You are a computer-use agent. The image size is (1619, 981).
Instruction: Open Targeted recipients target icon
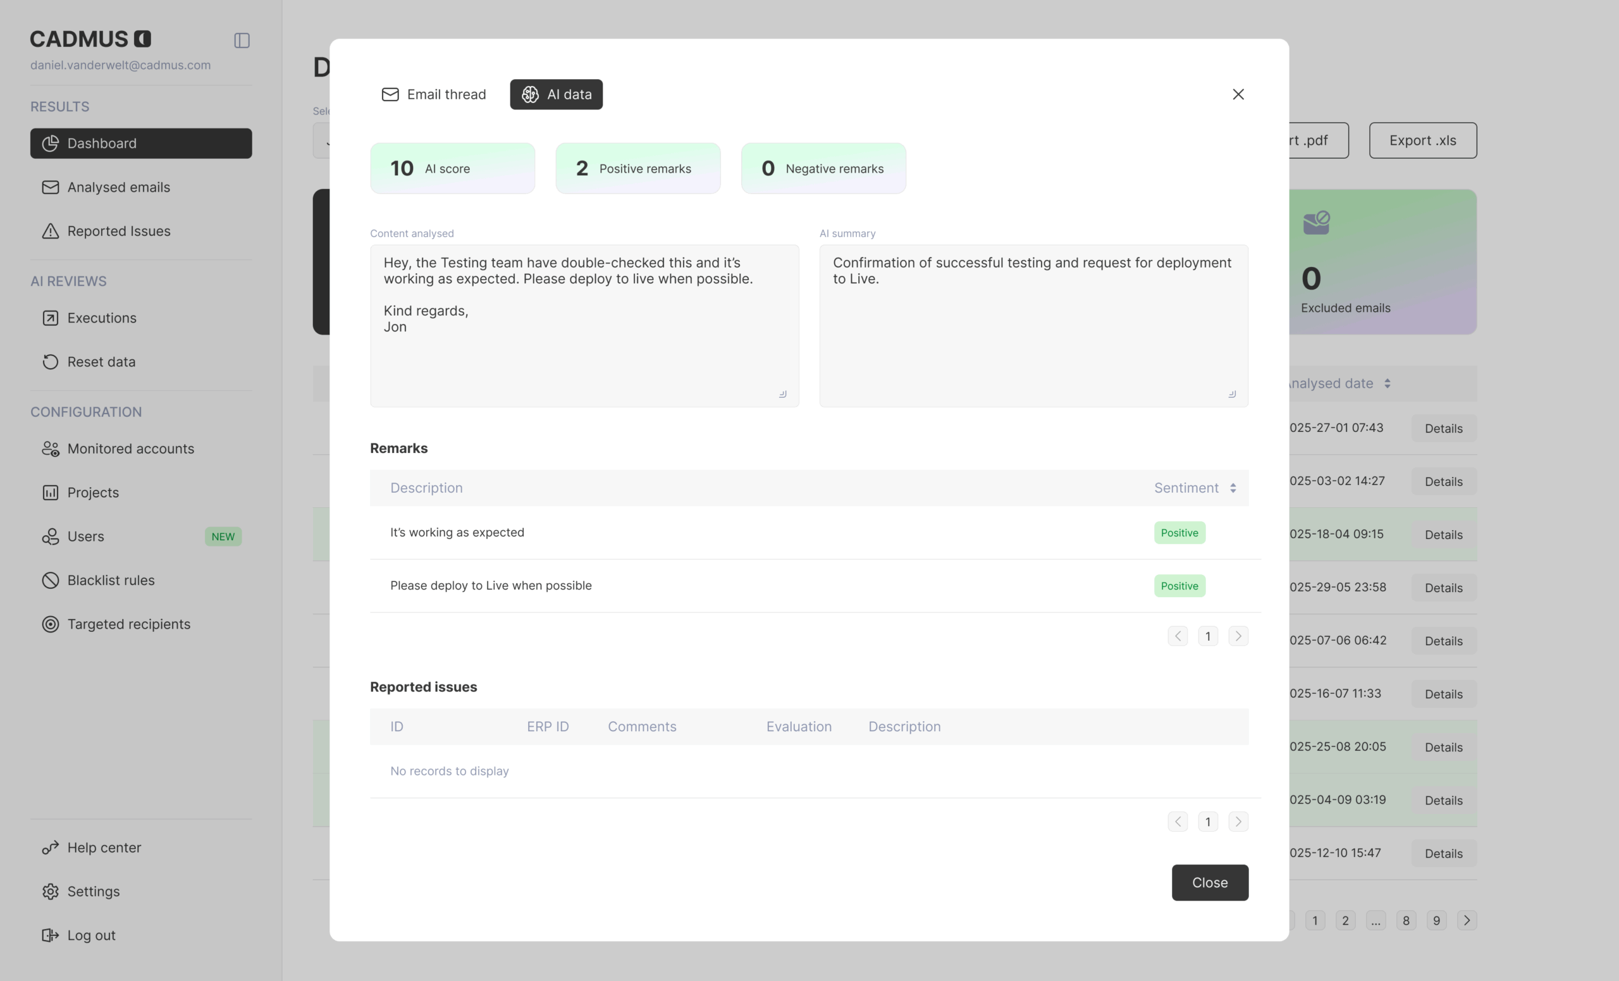click(51, 624)
